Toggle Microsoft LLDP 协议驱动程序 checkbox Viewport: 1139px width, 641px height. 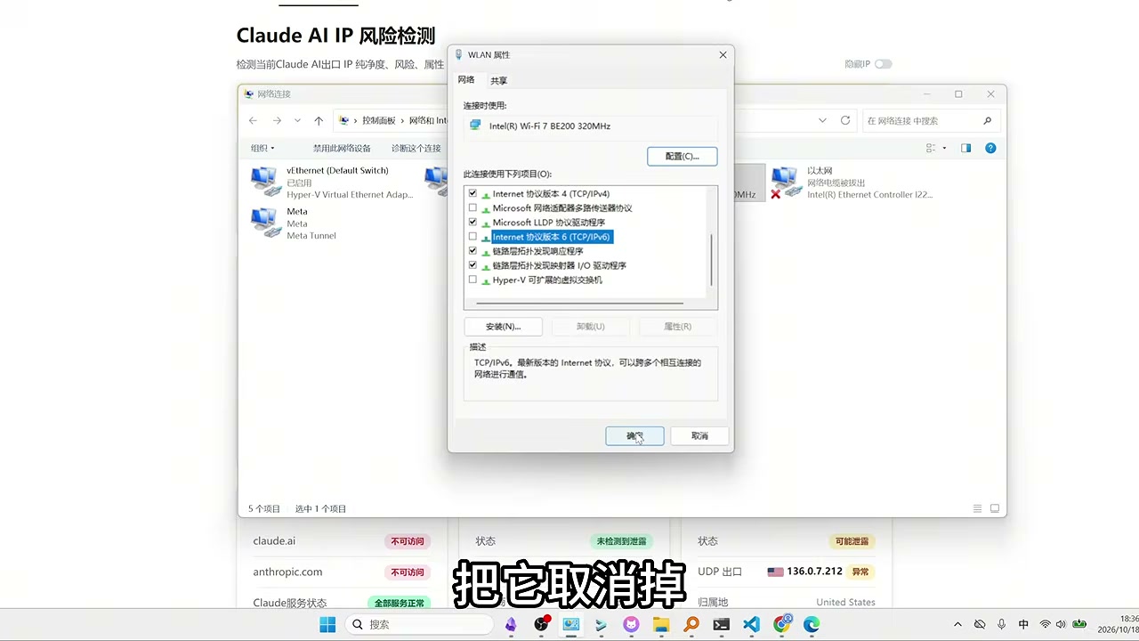click(473, 222)
